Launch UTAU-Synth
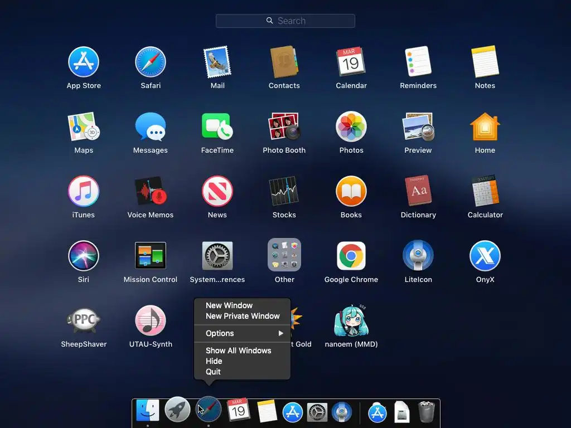Viewport: 571px width, 428px height. pos(151,320)
